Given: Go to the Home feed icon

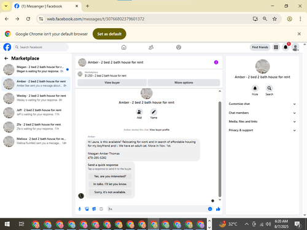Looking at the screenshot, I should point(124,47).
